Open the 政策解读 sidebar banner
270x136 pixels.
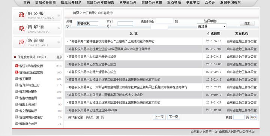37,28
